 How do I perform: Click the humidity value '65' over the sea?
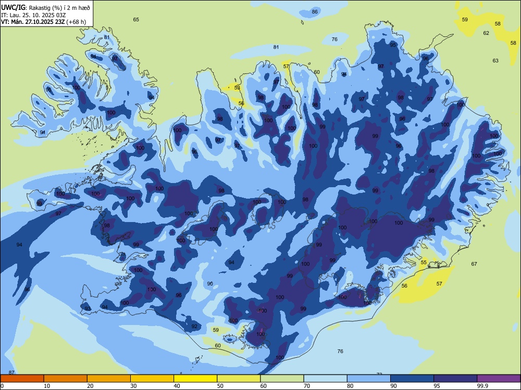[x=136, y=20]
